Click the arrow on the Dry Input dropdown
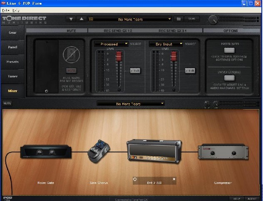This screenshot has width=263, height=201. pyautogui.click(x=181, y=44)
